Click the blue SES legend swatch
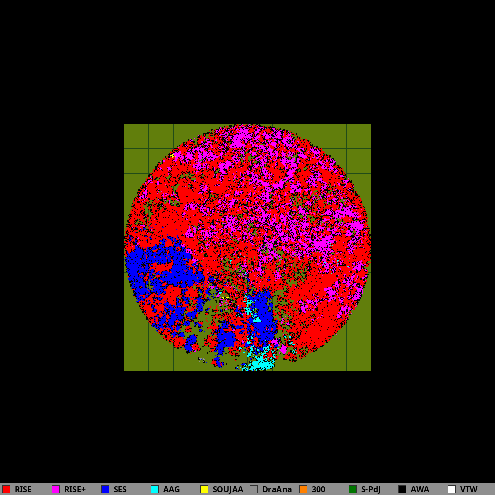 (x=105, y=489)
